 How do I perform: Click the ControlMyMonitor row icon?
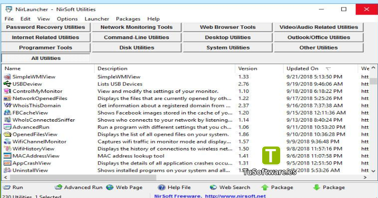tap(8, 91)
